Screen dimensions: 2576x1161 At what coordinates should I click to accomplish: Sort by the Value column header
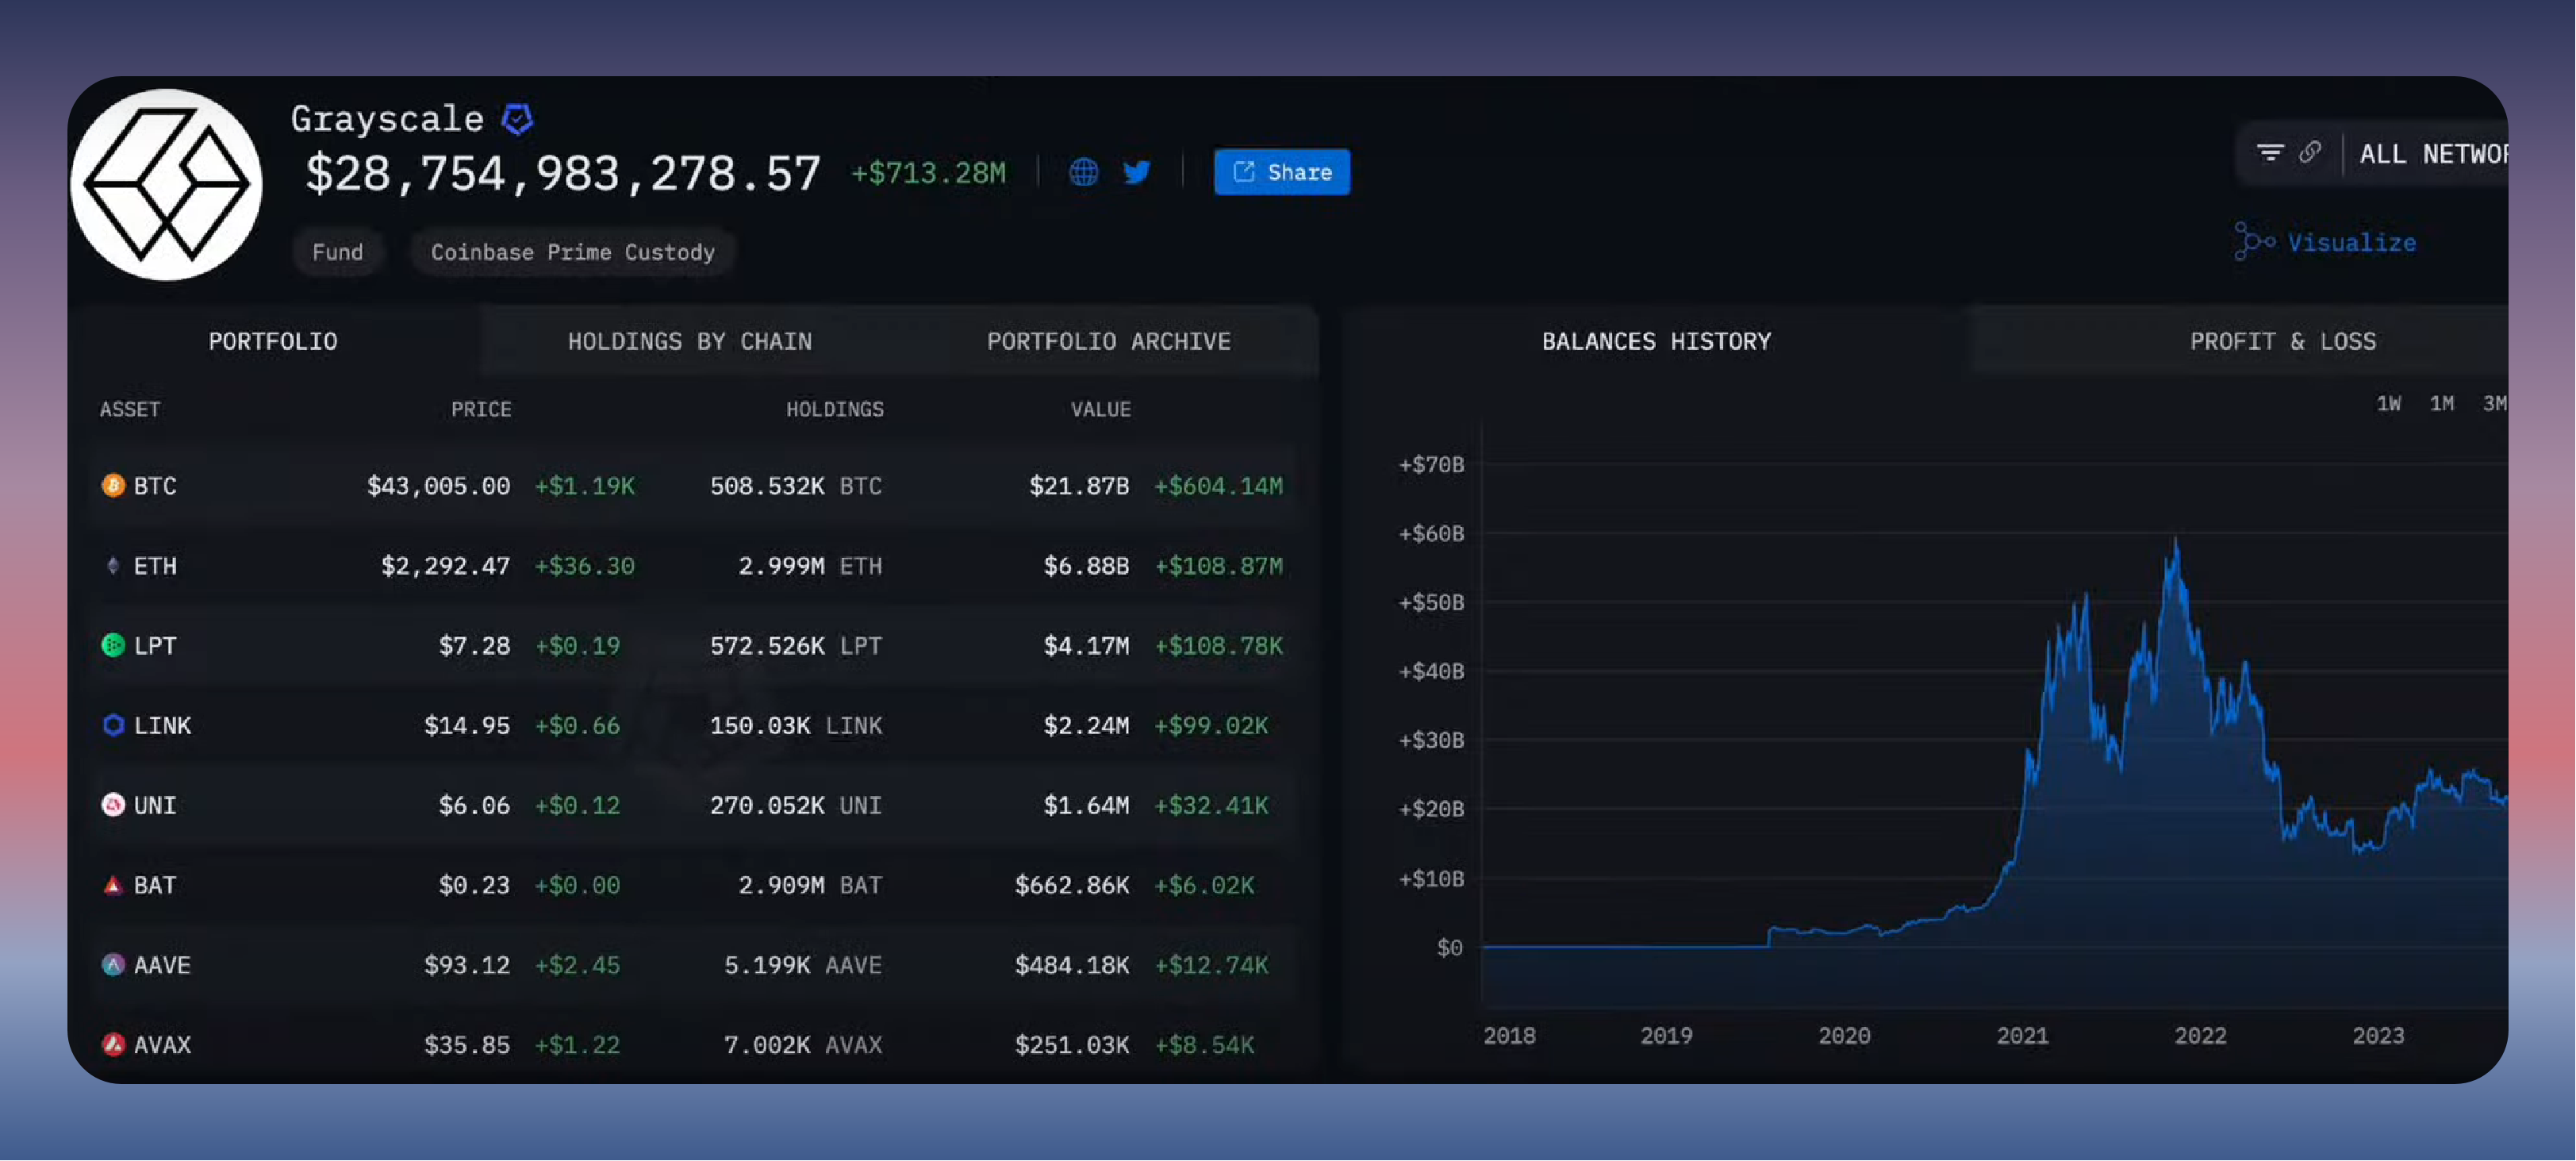tap(1100, 410)
